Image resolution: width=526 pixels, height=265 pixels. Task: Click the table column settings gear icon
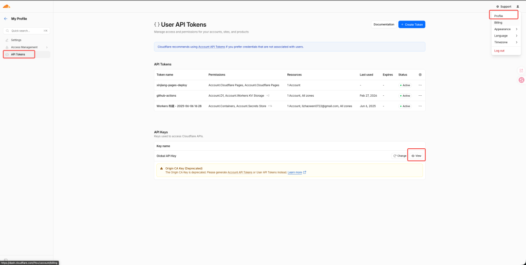coord(420,75)
